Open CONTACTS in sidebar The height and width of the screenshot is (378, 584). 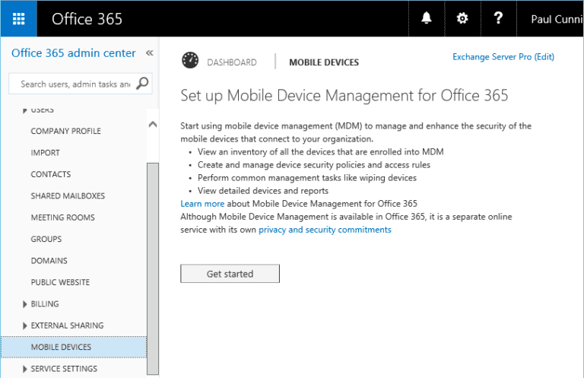point(51,174)
